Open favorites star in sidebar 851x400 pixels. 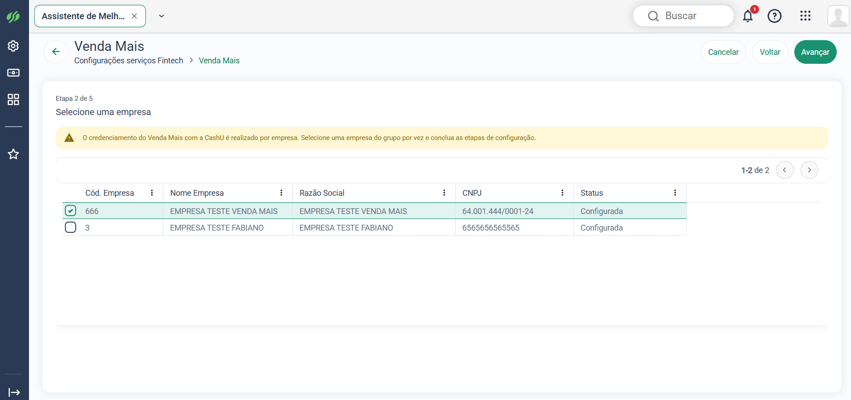13,154
